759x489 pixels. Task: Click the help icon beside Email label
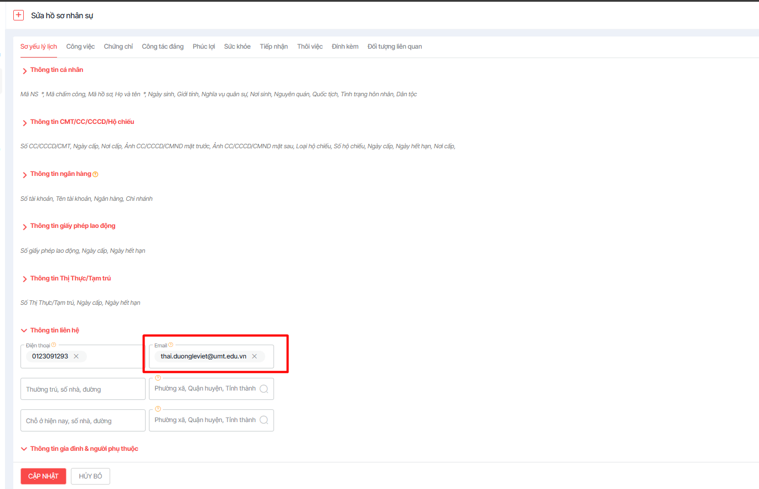tap(171, 345)
